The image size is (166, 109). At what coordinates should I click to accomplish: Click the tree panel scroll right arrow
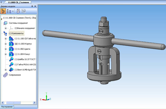34,103
